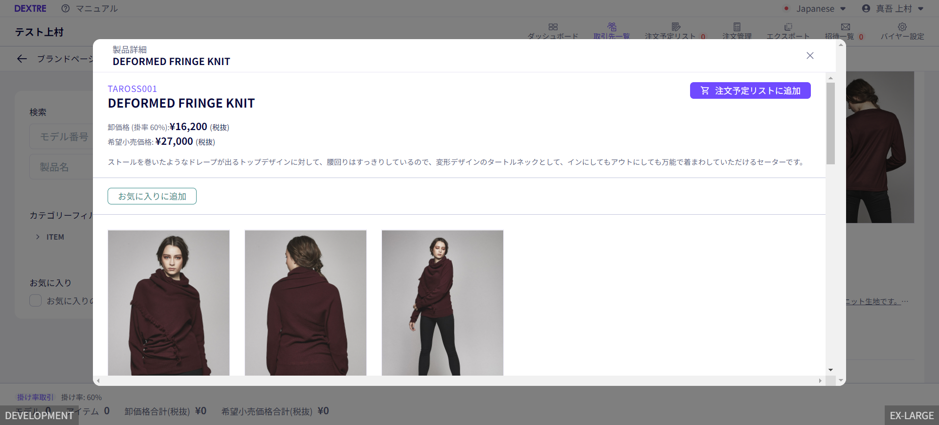Click the manual question mark icon
This screenshot has width=939, height=425.
pos(66,8)
